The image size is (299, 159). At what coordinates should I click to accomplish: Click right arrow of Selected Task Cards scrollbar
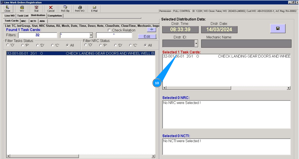point(289,88)
